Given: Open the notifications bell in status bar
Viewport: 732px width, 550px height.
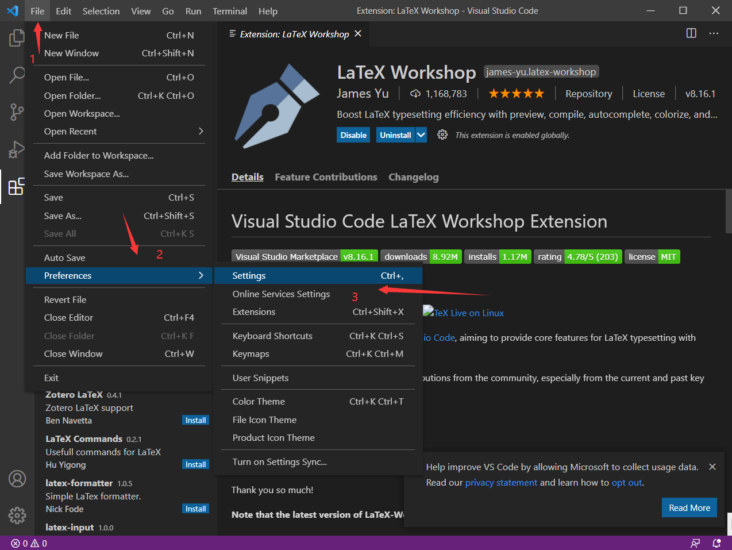Looking at the screenshot, I should (716, 543).
